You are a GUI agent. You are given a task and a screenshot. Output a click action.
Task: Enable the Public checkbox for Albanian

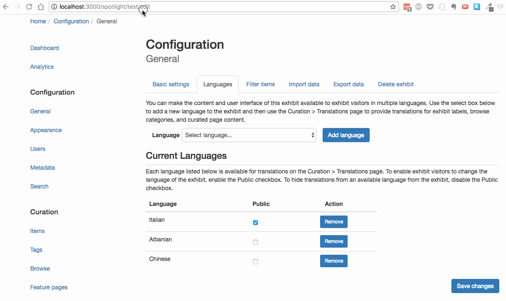(x=256, y=242)
